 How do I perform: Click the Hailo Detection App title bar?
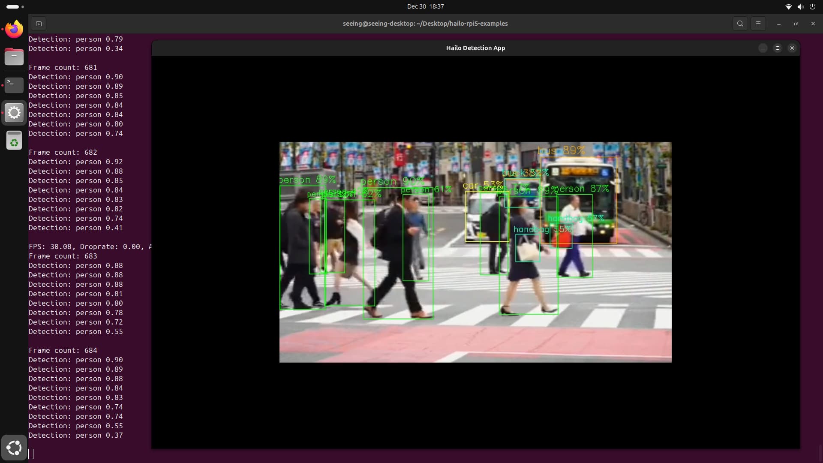pos(475,48)
